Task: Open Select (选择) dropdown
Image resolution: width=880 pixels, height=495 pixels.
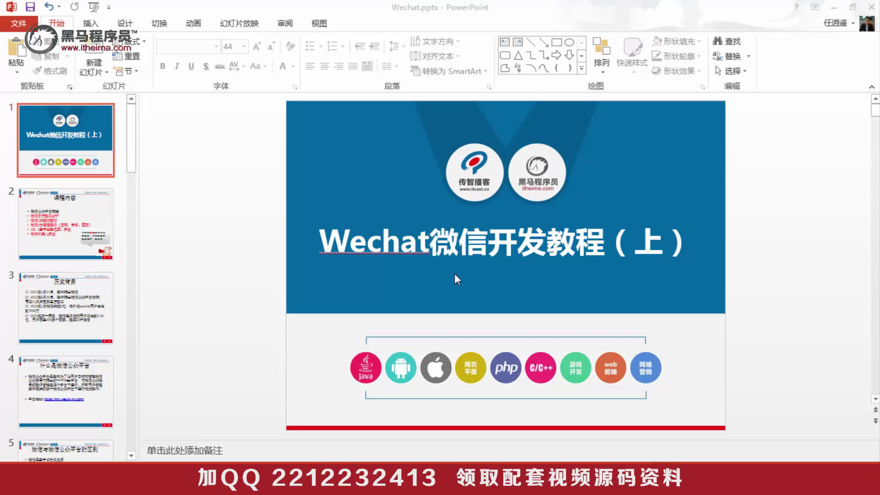Action: (x=731, y=71)
